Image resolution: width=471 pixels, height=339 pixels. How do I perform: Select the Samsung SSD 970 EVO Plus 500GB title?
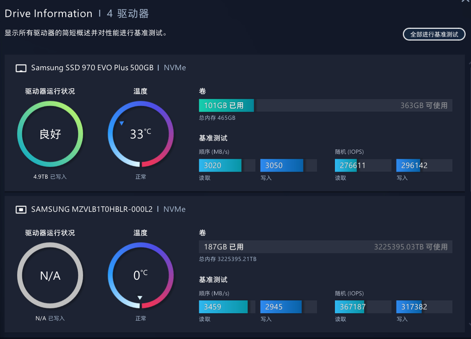tap(92, 68)
